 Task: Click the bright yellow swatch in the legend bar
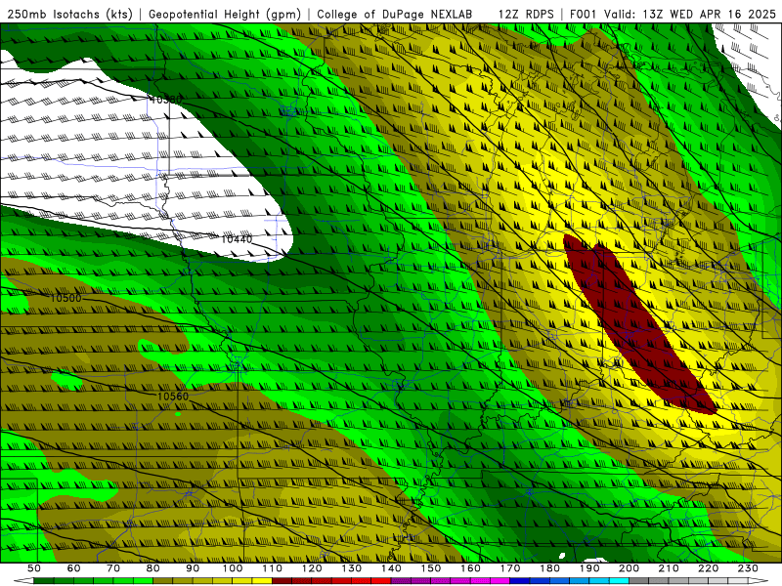262,580
